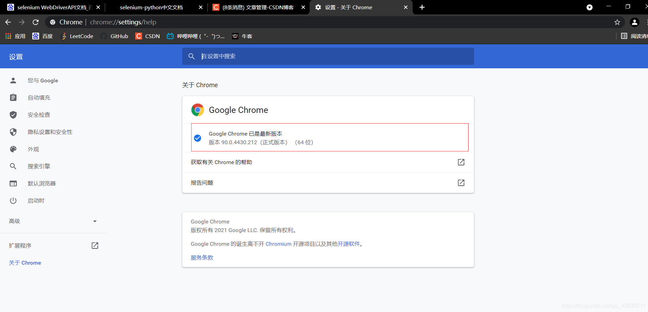Close the 设置 - 关于 Chrome tab
Screen dimensions: 648x312
coord(406,7)
